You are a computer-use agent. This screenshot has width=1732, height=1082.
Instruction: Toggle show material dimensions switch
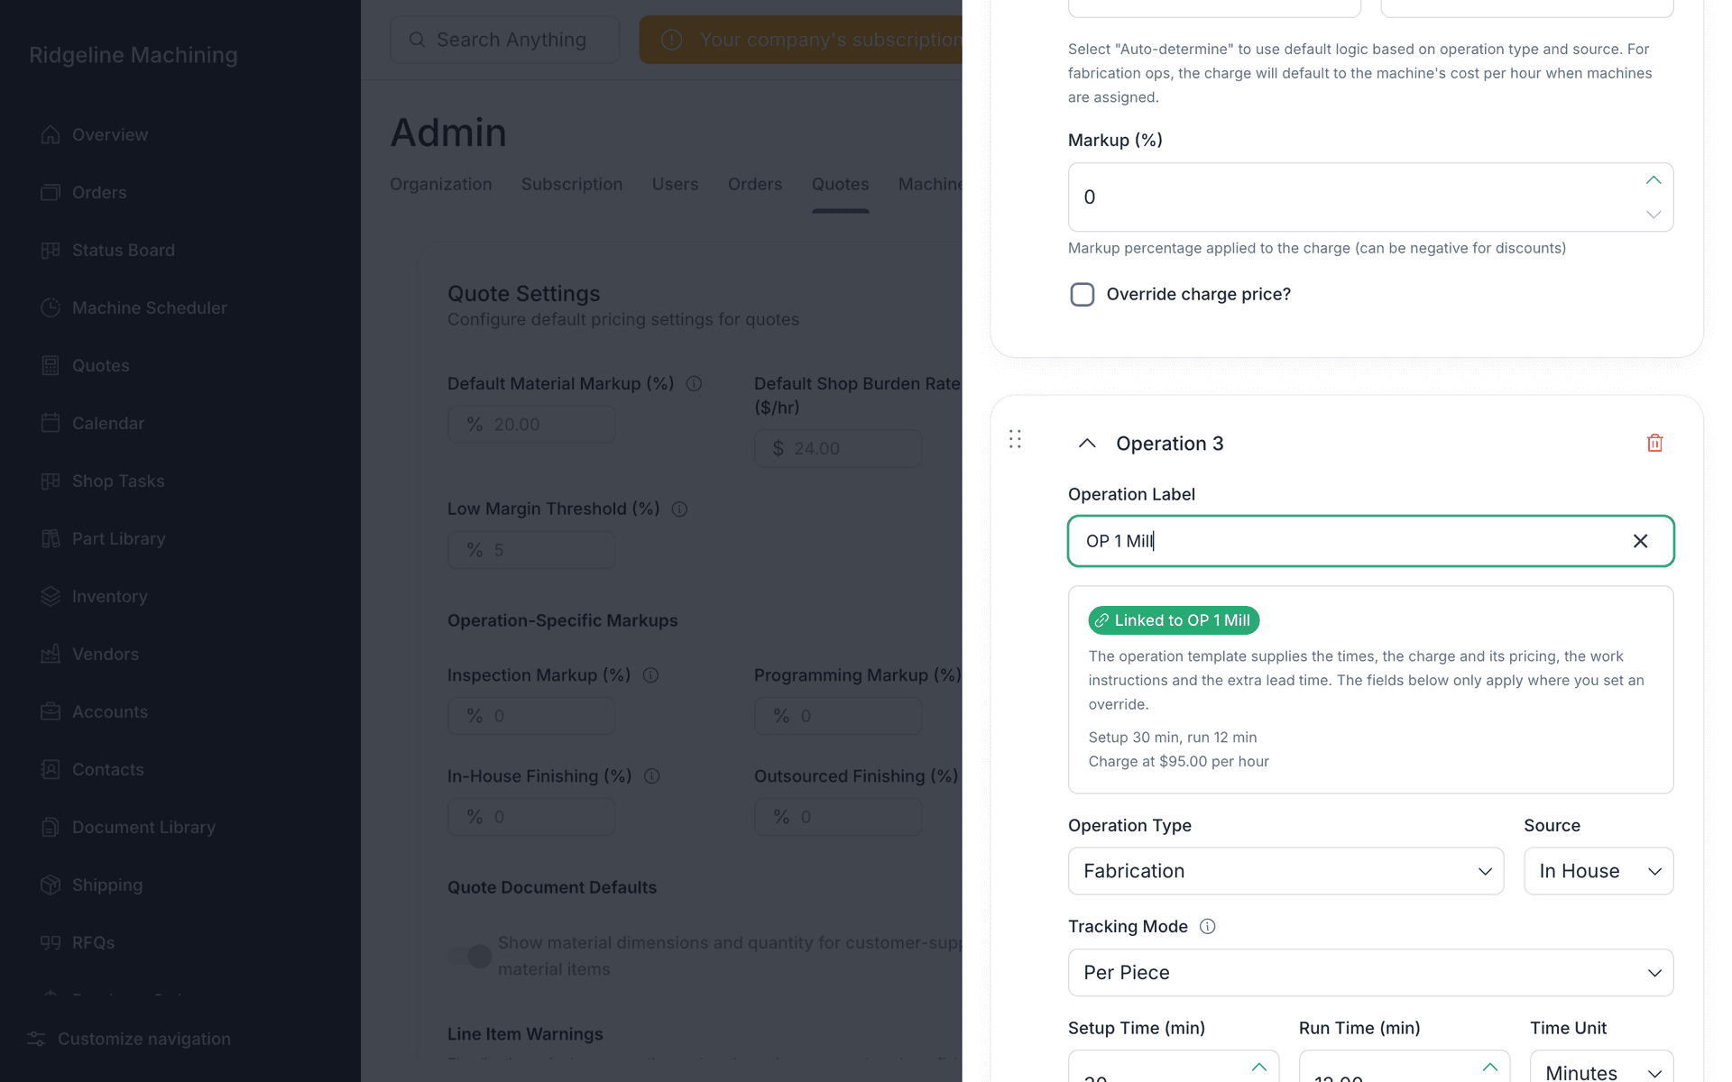(x=470, y=956)
